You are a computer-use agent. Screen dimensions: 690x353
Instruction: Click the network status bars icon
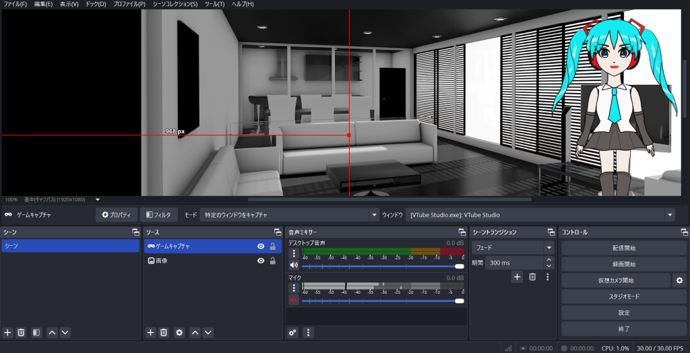508,348
